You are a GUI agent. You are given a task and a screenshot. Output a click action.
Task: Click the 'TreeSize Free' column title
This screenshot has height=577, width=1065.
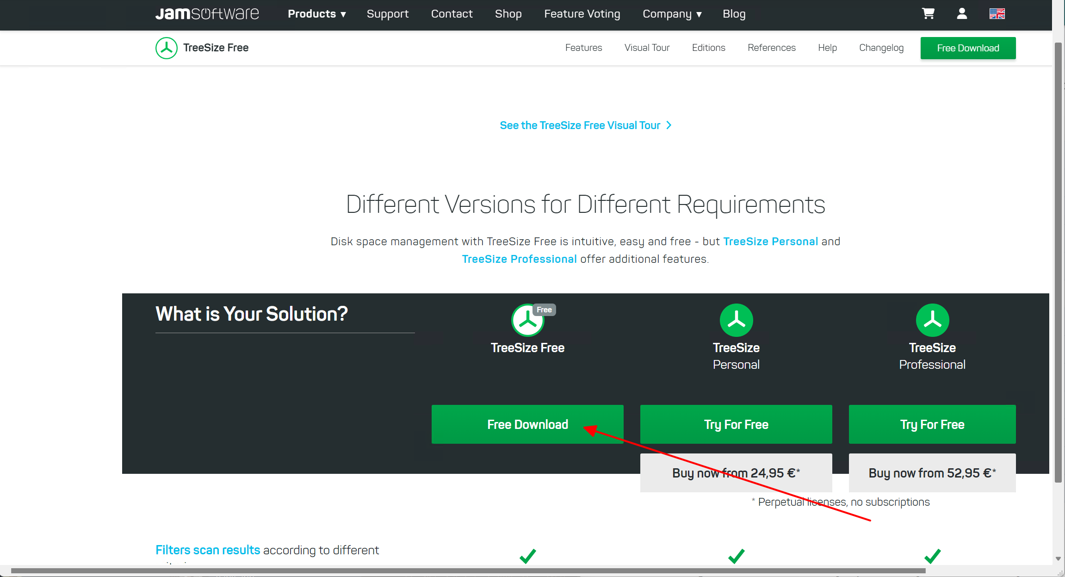pos(527,347)
